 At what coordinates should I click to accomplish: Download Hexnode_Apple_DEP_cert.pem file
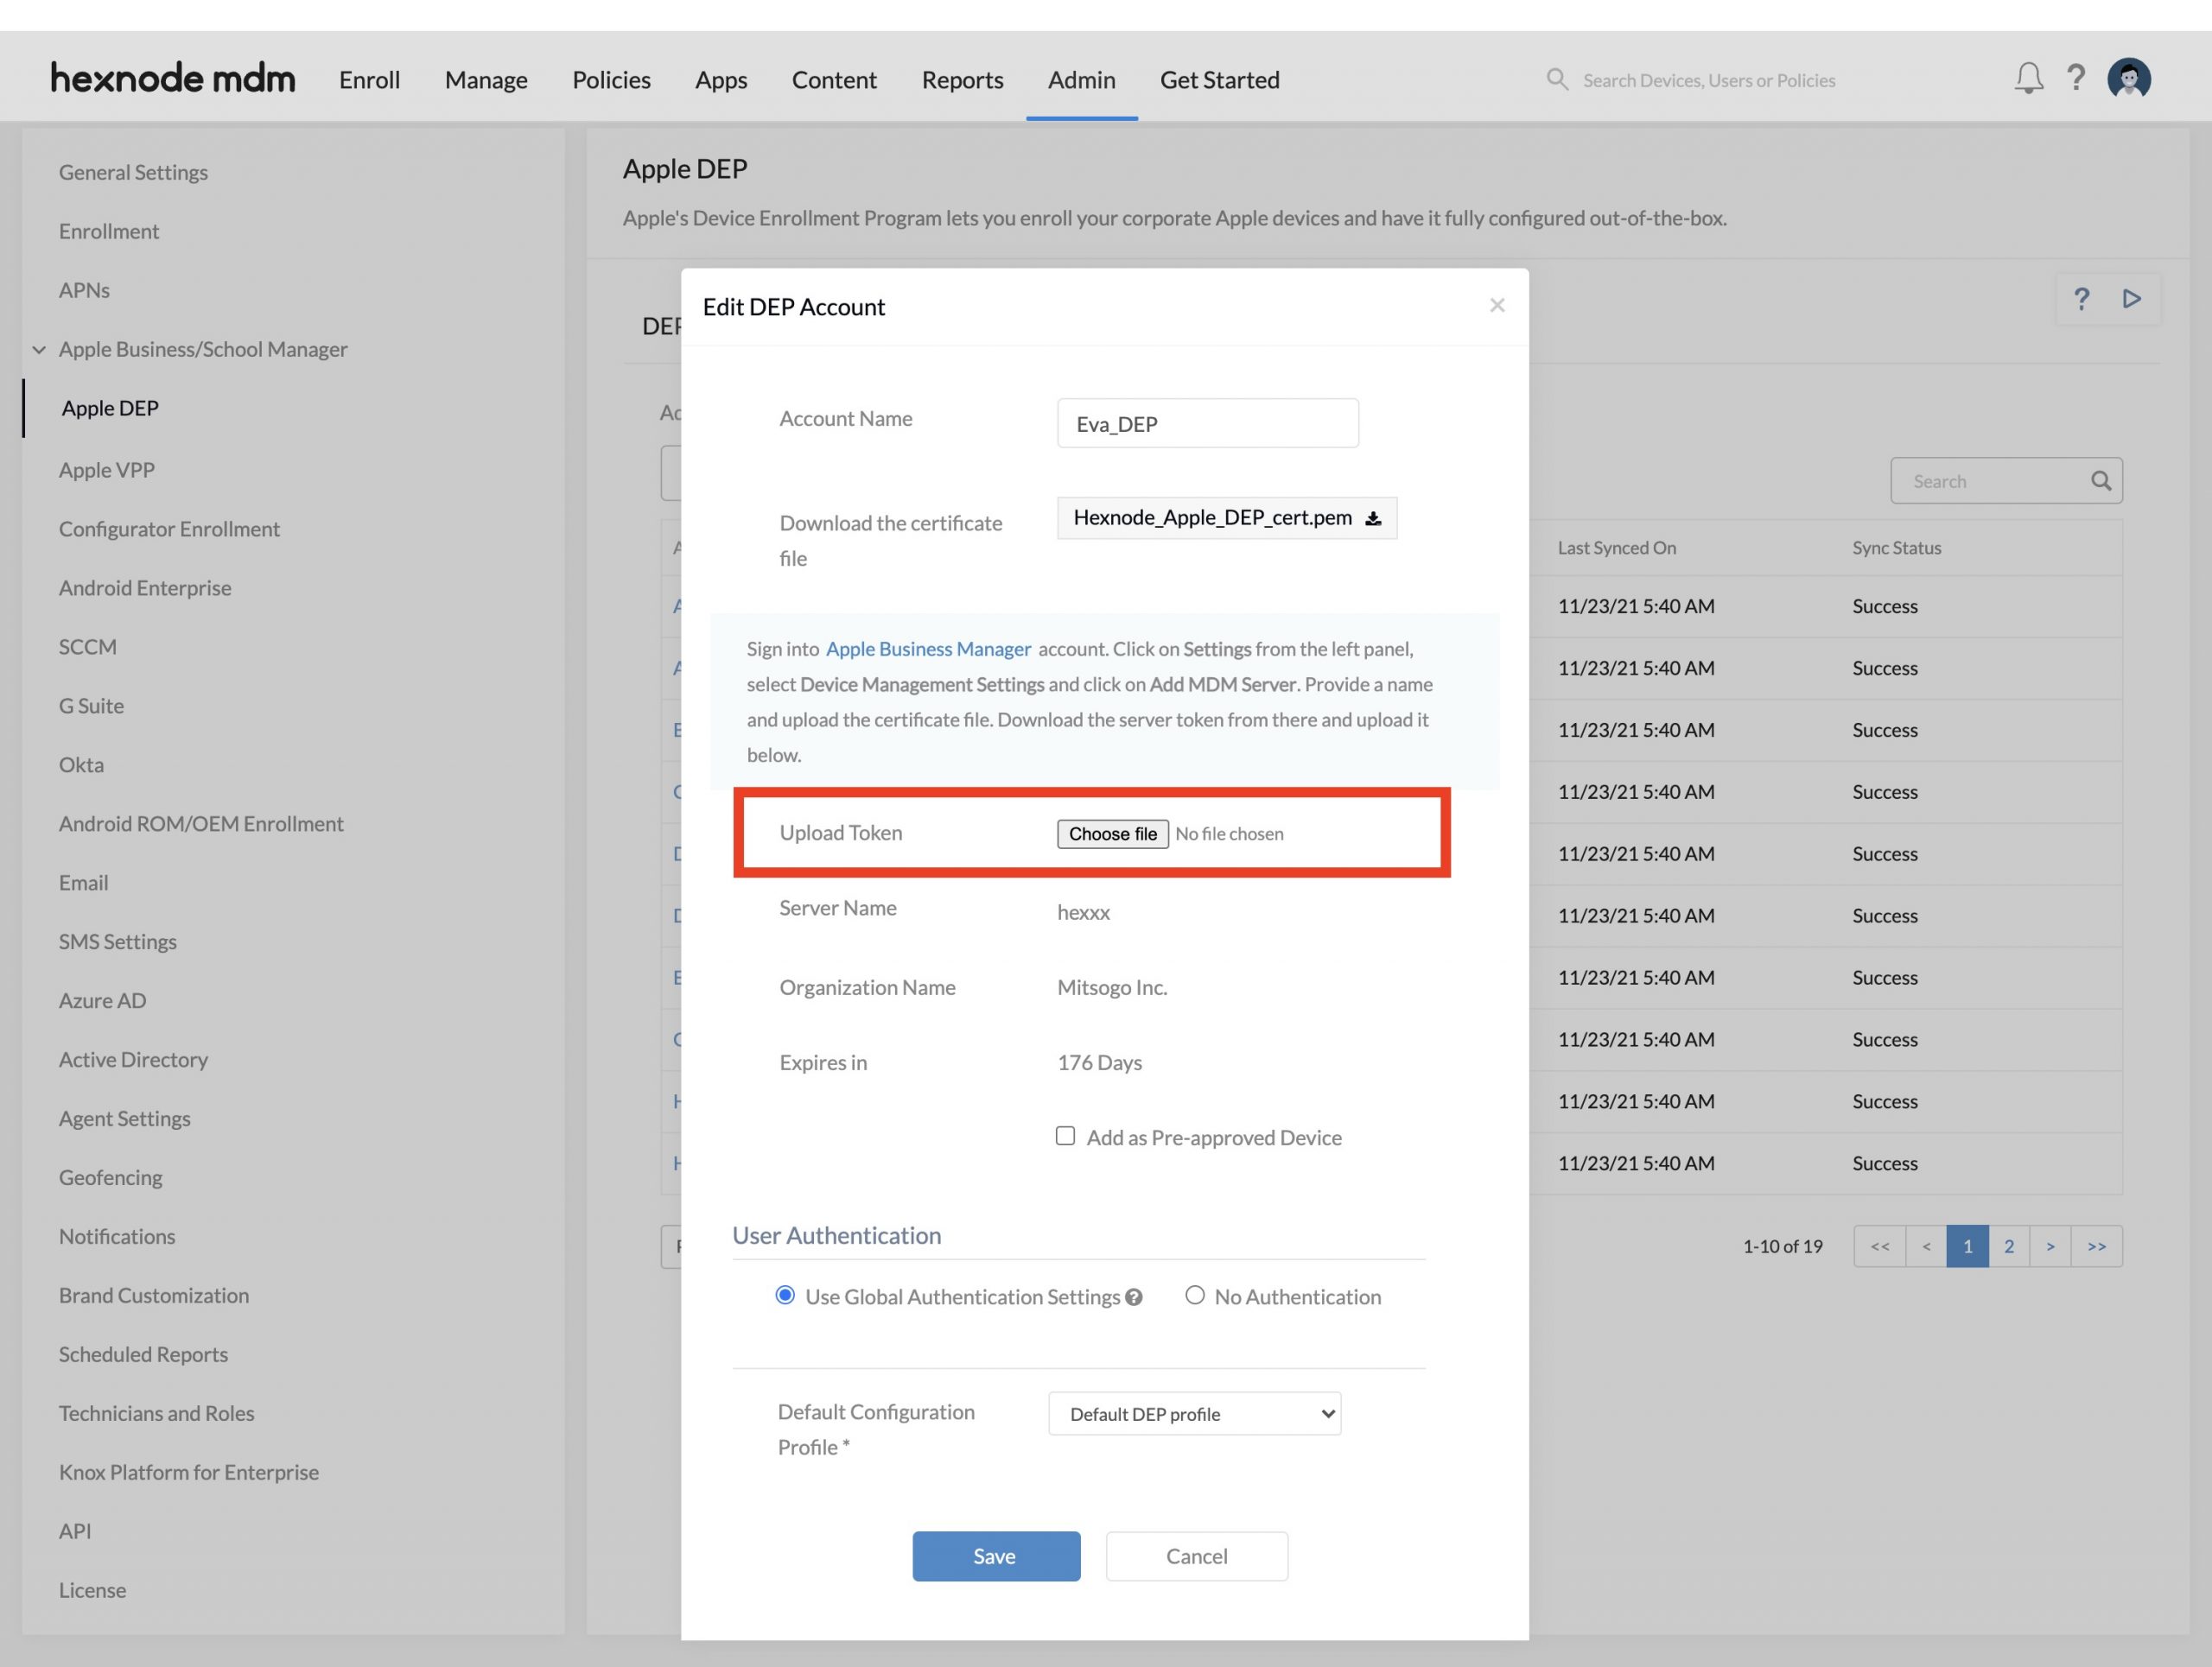(1226, 517)
